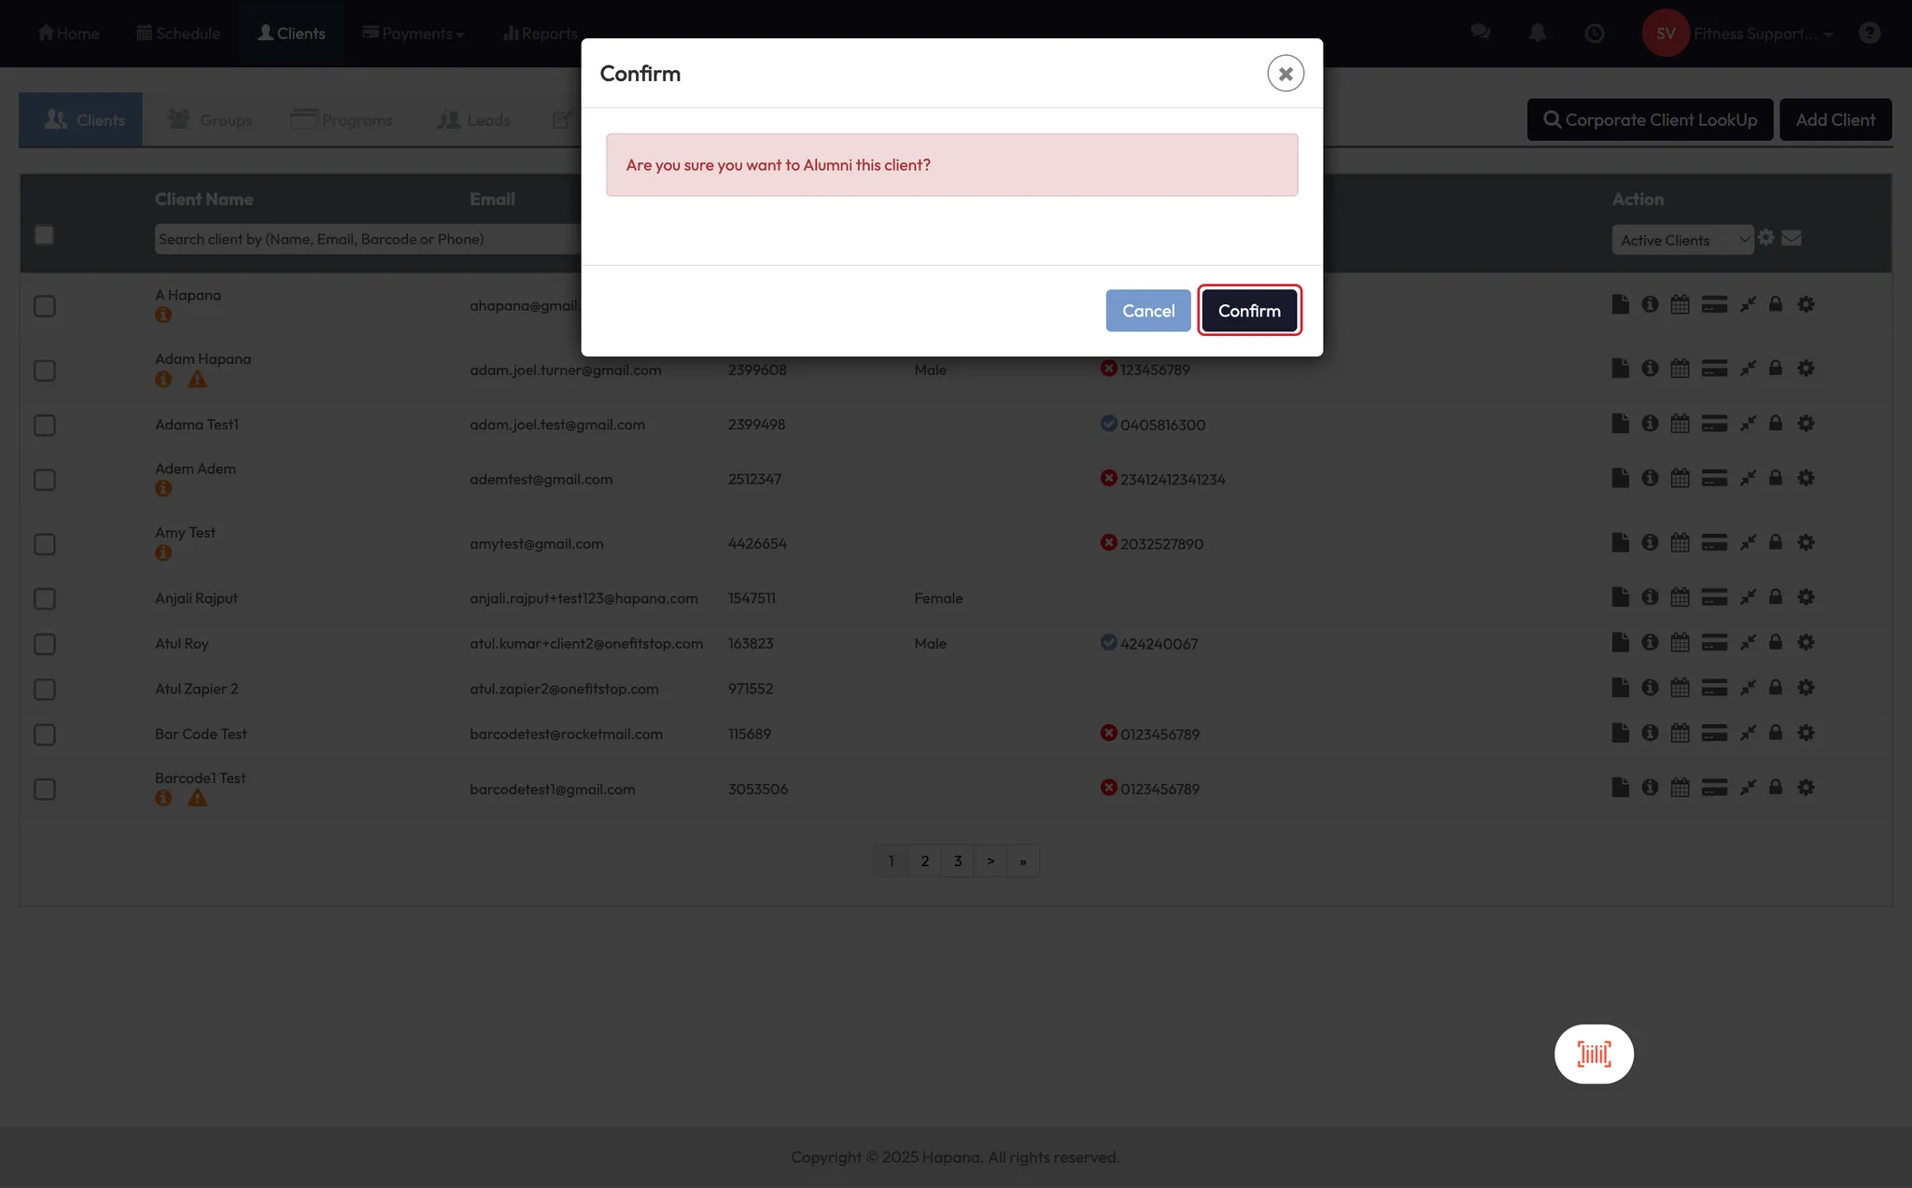Click lock icon for Adama Test1
The height and width of the screenshot is (1188, 1912).
coord(1776,424)
